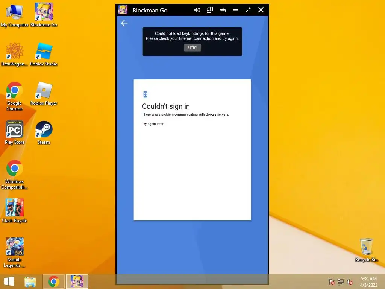The width and height of the screenshot is (385, 289).
Task: Select the Steam desktop shortcut
Action: tap(44, 133)
